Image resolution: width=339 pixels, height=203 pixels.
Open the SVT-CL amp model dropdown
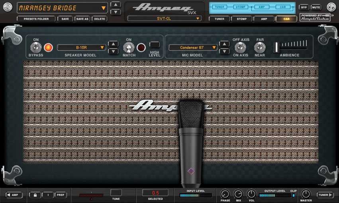[x=164, y=19]
